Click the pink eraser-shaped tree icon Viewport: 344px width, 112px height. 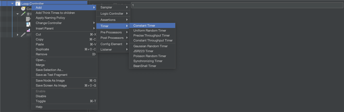[28, 30]
